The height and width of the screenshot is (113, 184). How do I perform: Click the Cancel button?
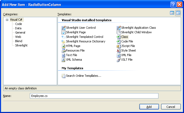(x=171, y=107)
